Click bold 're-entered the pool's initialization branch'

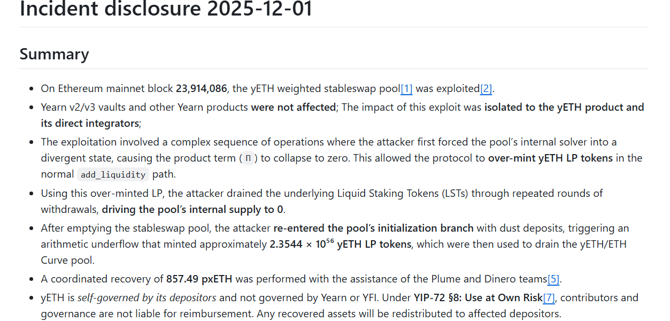[x=373, y=228]
